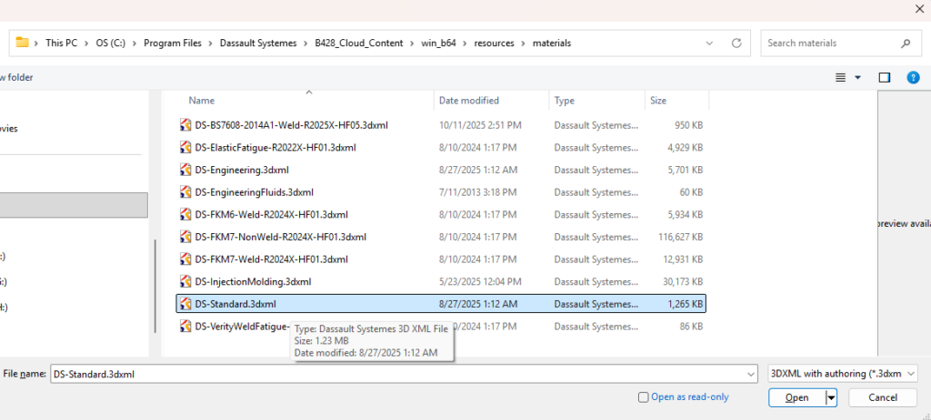Image resolution: width=931 pixels, height=420 pixels.
Task: Open the view options dropdown arrow
Action: (857, 78)
